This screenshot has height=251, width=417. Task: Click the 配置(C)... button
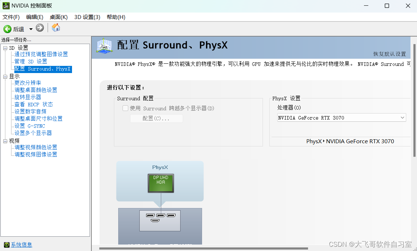click(156, 119)
